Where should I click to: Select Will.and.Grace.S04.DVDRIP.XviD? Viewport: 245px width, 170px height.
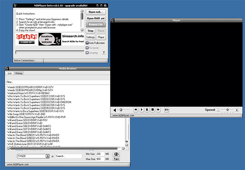[25, 123]
